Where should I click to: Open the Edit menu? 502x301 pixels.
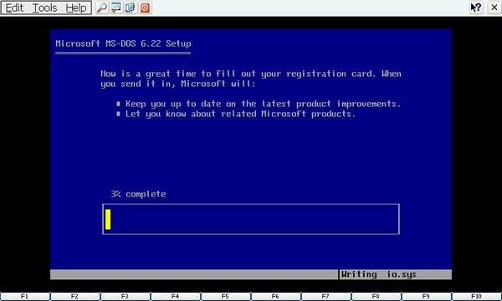pos(14,8)
